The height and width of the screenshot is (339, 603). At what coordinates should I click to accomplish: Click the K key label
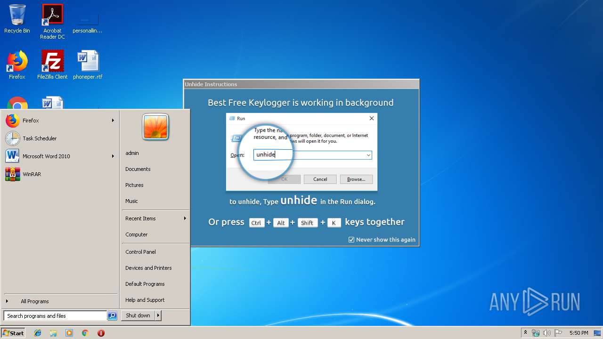(334, 223)
